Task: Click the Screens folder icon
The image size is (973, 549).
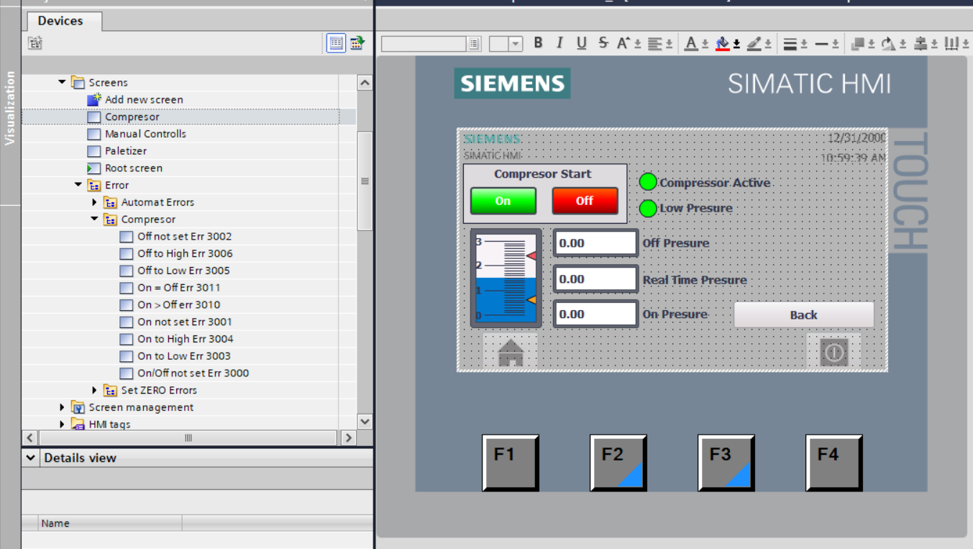Action: click(x=78, y=82)
